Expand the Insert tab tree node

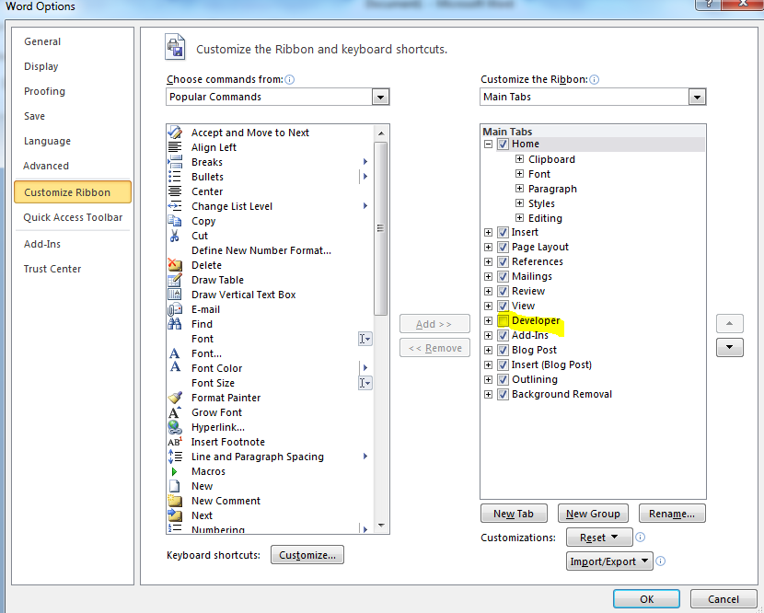(488, 232)
